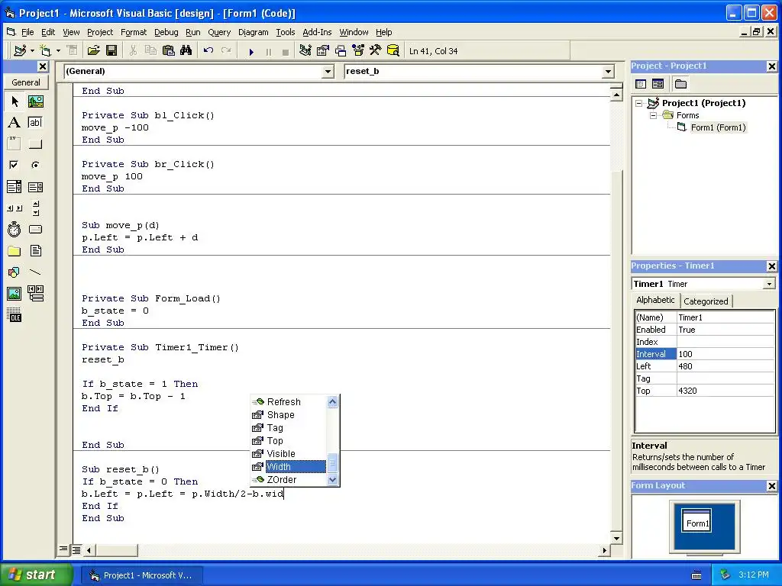This screenshot has width=782, height=586.
Task: Open the Add Form dropdown arrow
Action: pos(58,50)
